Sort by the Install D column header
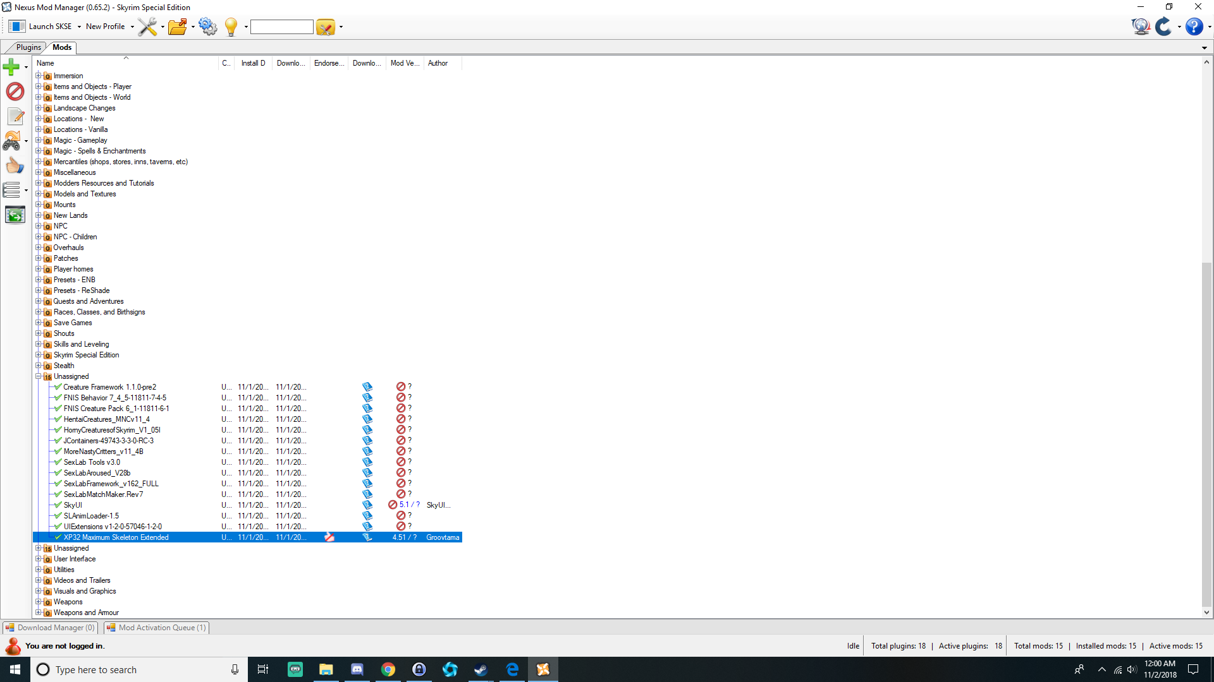 (254, 63)
